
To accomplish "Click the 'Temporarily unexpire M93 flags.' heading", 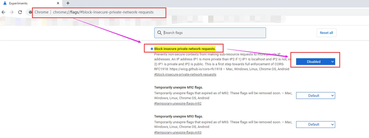I will point(178,116).
